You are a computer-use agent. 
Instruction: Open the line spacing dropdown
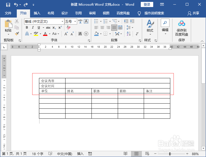(130, 28)
